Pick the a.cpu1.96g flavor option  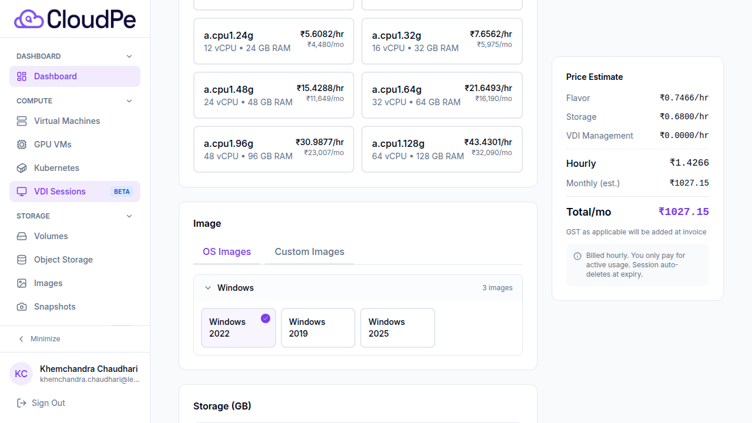(274, 149)
